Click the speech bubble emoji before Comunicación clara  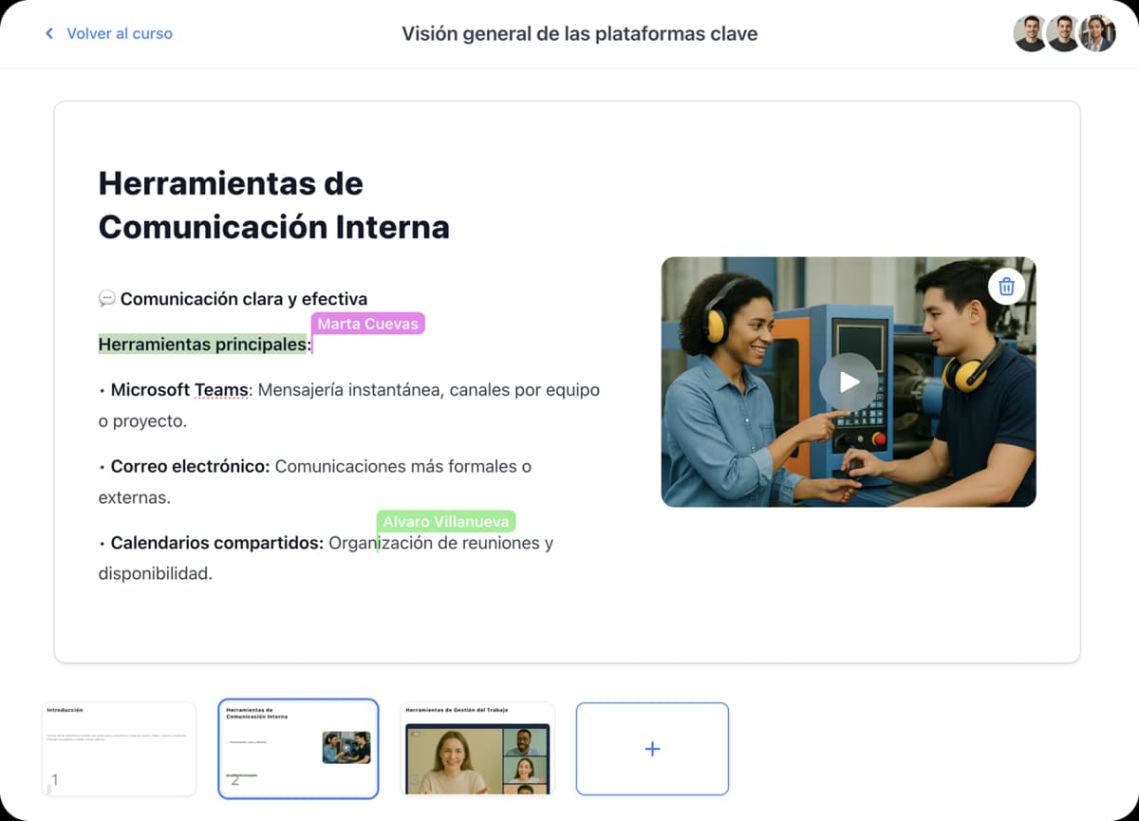106,297
